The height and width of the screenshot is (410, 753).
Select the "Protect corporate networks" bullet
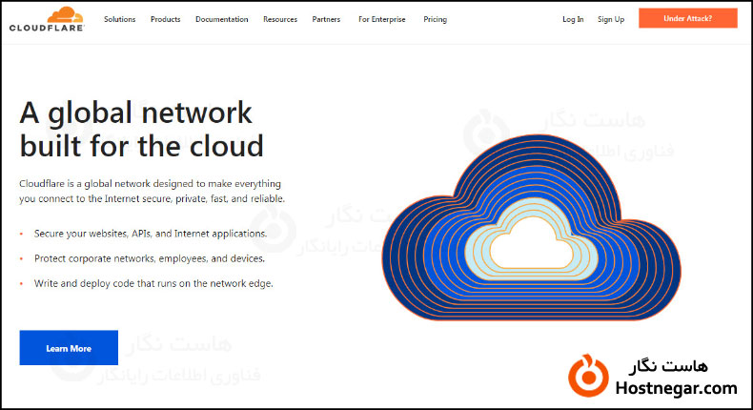[x=149, y=258]
